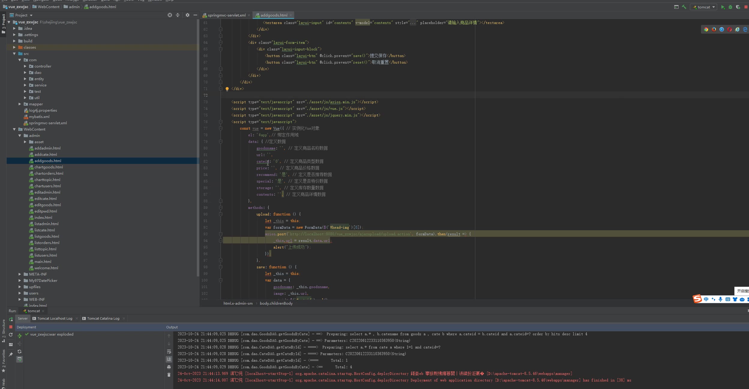
Task: Click the rerun tomcat icon in Run panel
Action: click(x=11, y=319)
